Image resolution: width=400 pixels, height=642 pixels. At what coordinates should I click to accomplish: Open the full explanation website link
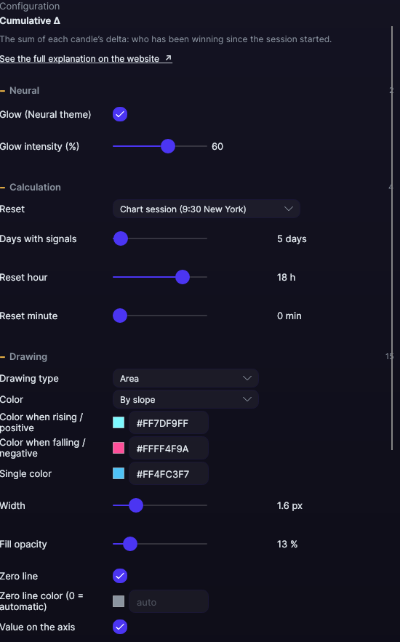click(86, 59)
